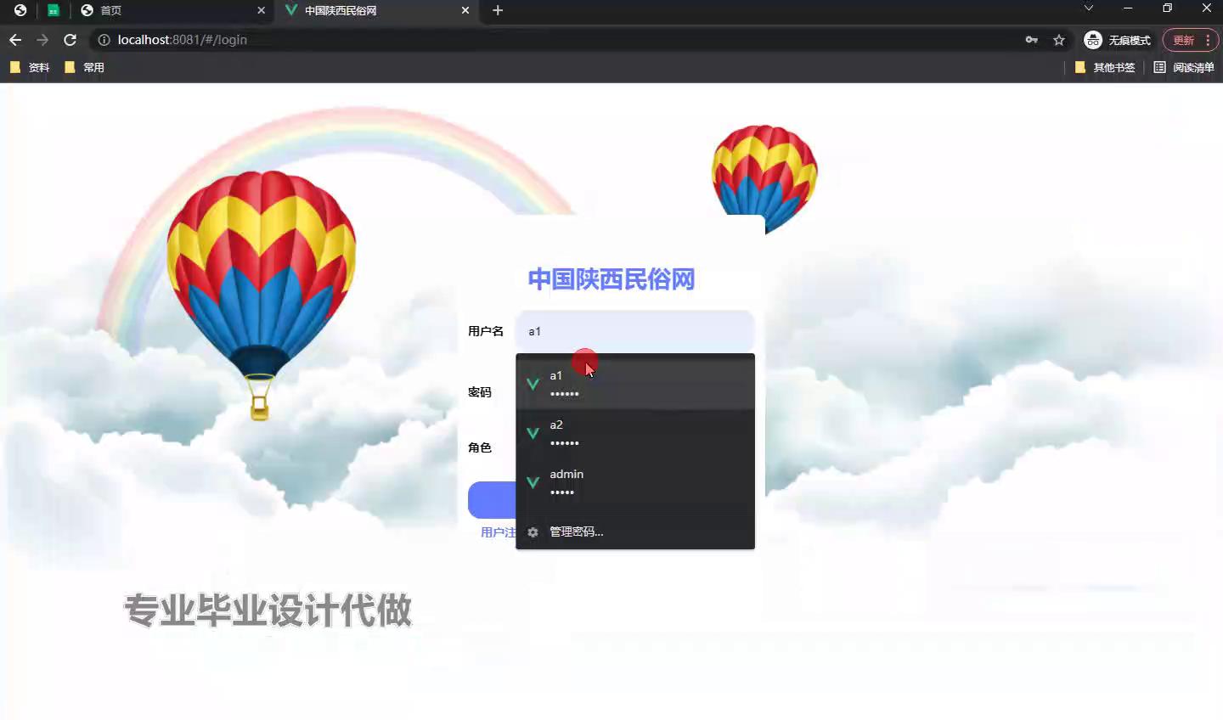
Task: Reload the page with refresh icon
Action: pyautogui.click(x=70, y=40)
